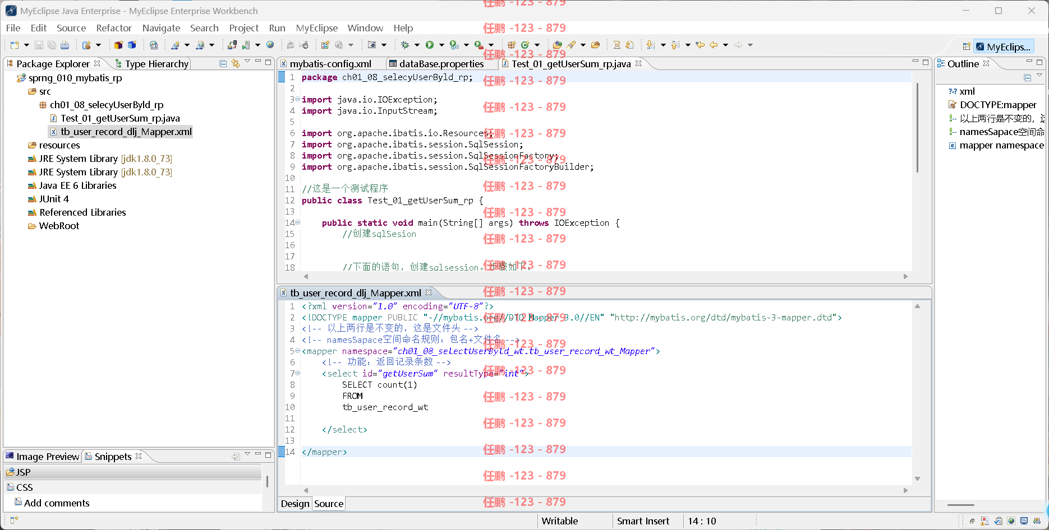Open the MyEclipse menu

316,28
